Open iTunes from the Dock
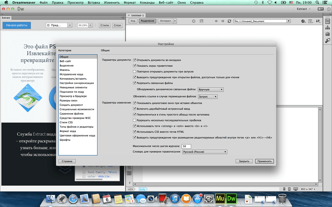 pos(175,198)
